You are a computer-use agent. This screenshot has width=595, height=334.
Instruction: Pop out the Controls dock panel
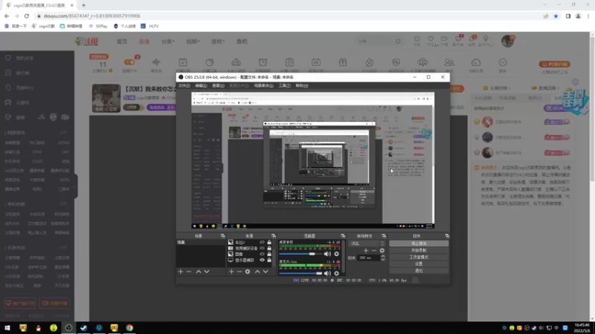447,236
